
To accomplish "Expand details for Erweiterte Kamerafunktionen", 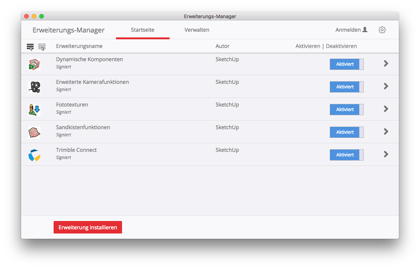I will (x=386, y=86).
